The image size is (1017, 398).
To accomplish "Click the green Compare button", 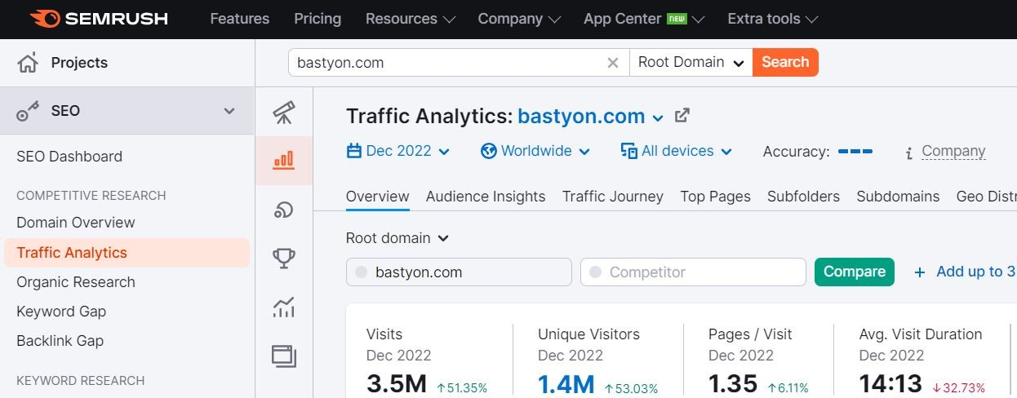I will (x=855, y=272).
